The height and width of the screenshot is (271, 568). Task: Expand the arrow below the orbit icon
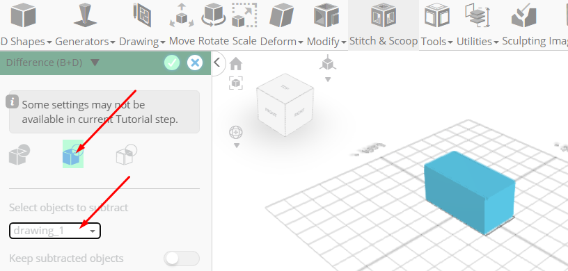(237, 145)
